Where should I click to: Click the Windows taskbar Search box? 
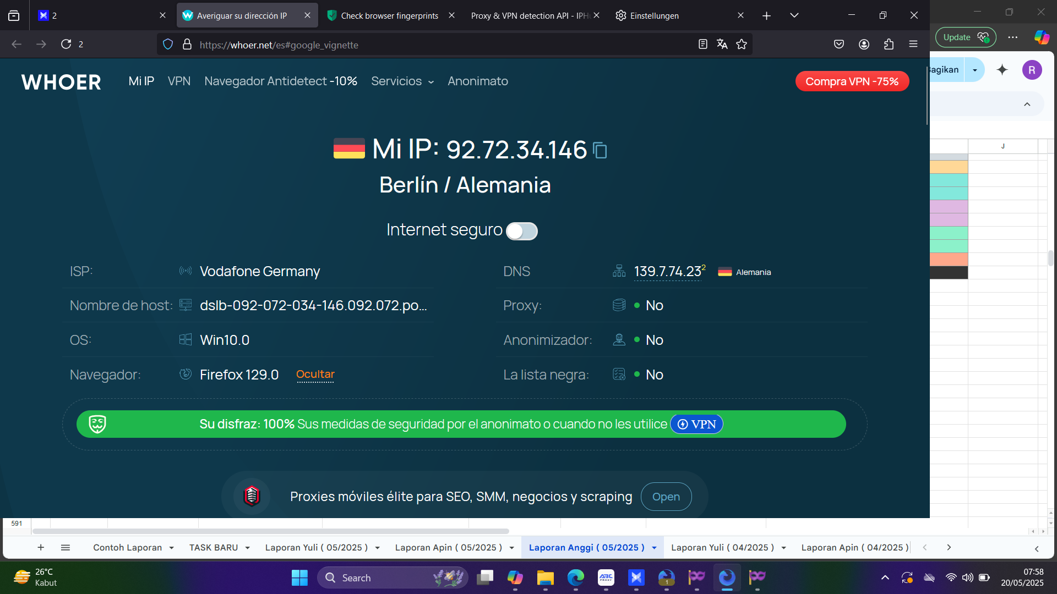[393, 577]
